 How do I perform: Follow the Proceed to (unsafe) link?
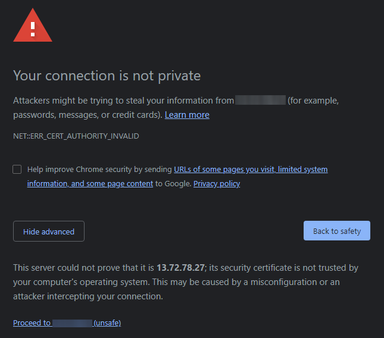point(67,323)
